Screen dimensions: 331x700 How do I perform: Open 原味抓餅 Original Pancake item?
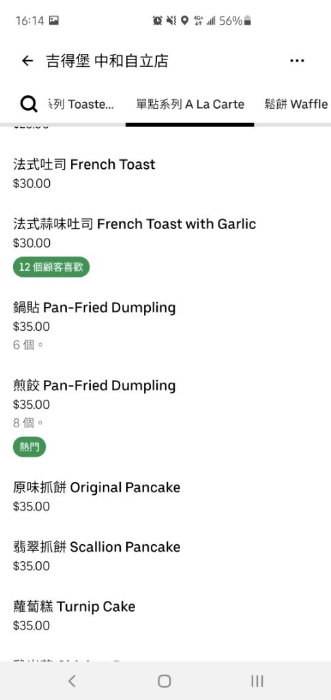165,496
